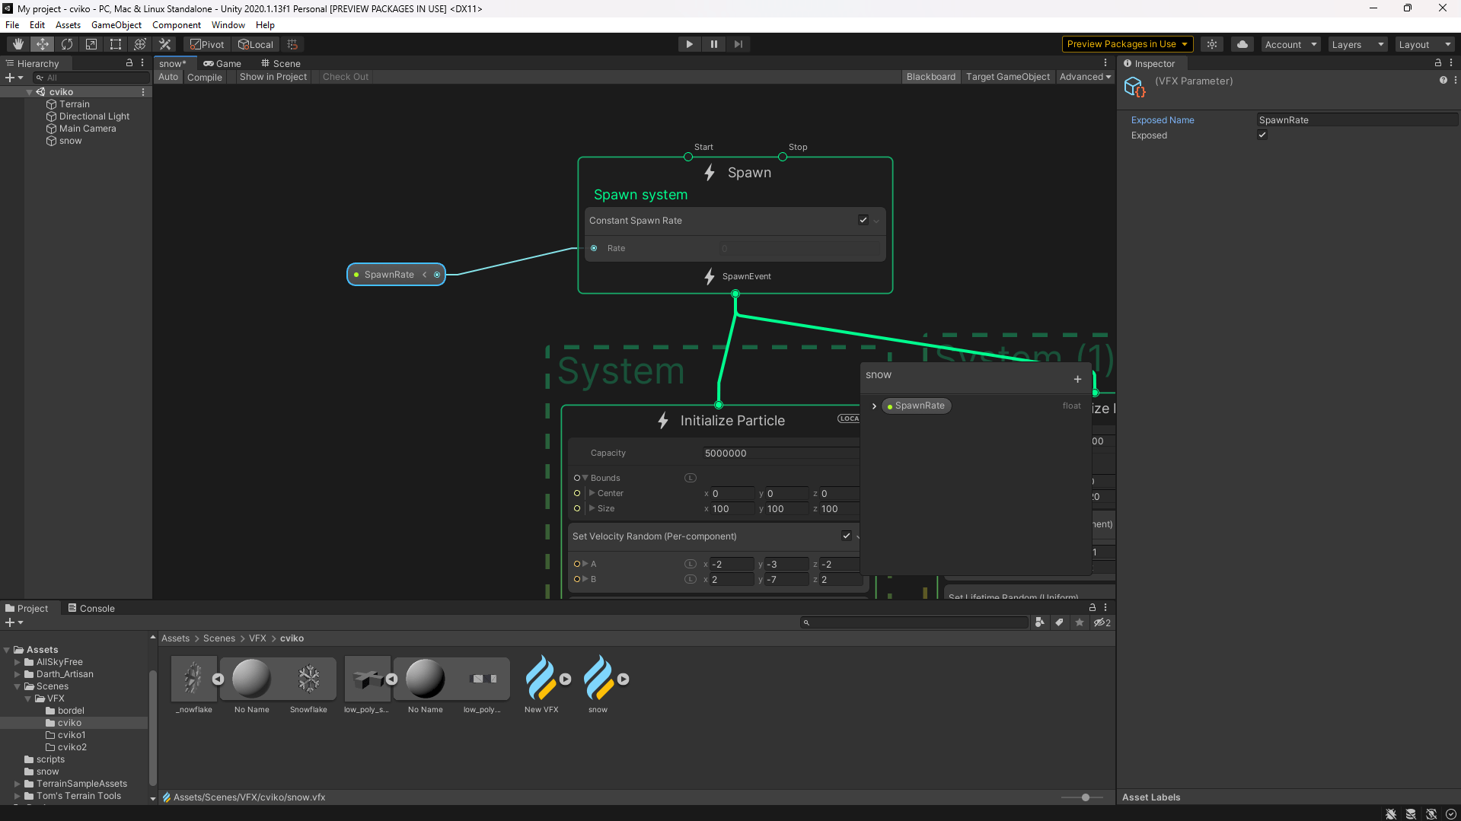
Task: Expand AllSkyFree folder
Action: (x=18, y=662)
